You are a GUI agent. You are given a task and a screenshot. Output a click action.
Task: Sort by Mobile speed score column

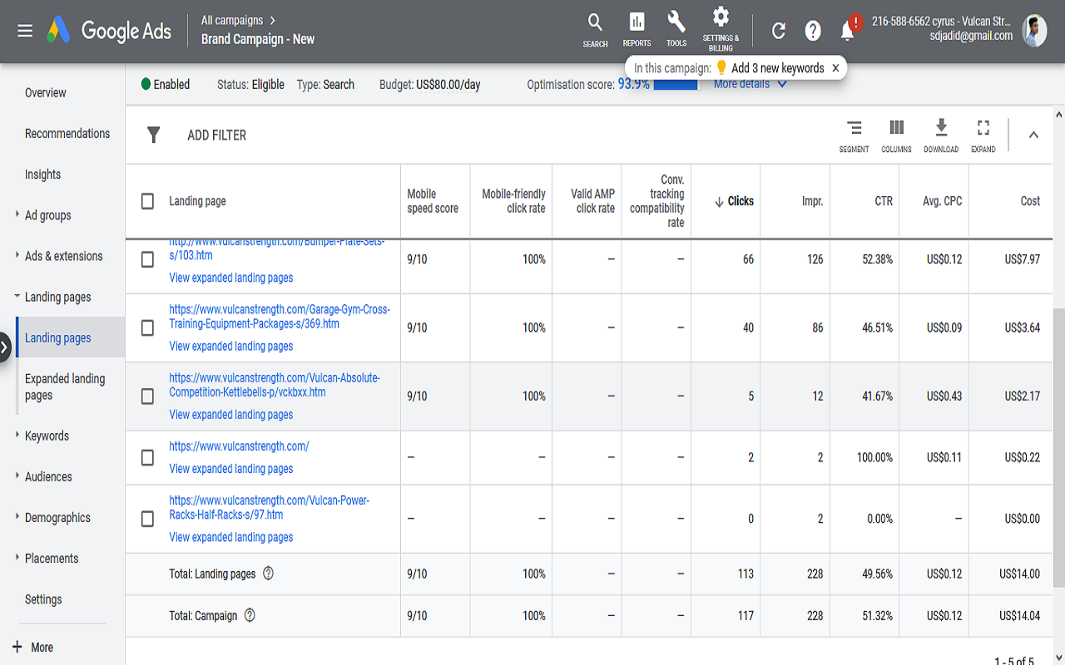433,201
